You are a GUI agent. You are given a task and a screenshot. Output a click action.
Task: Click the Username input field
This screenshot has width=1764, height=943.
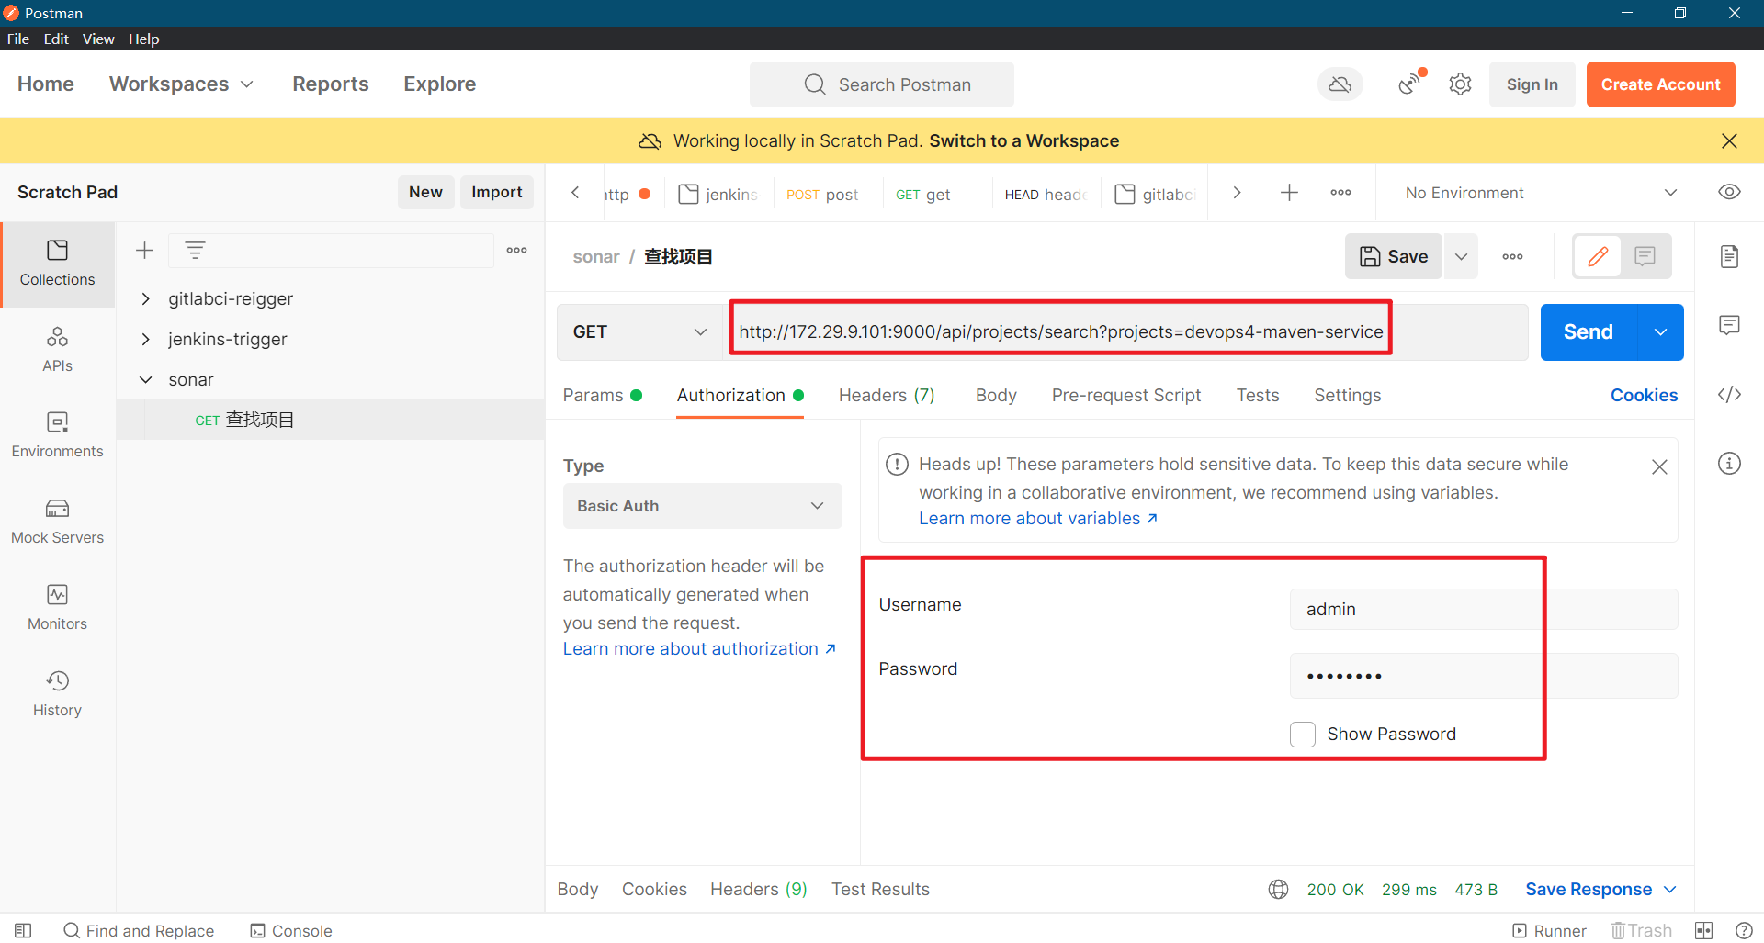pos(1483,609)
